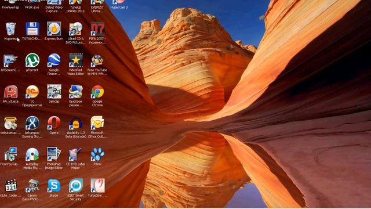
Task: Select the TurboStar_ shortcut icon
Action: coord(97,186)
